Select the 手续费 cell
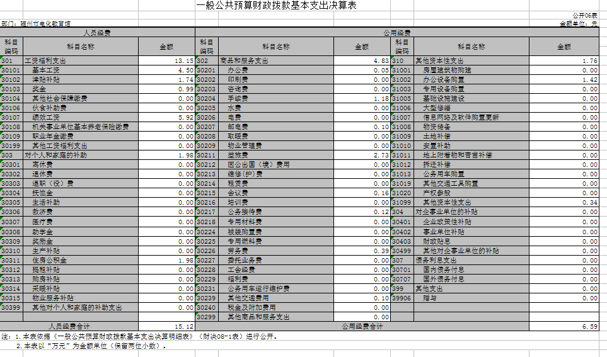 [x=276, y=99]
